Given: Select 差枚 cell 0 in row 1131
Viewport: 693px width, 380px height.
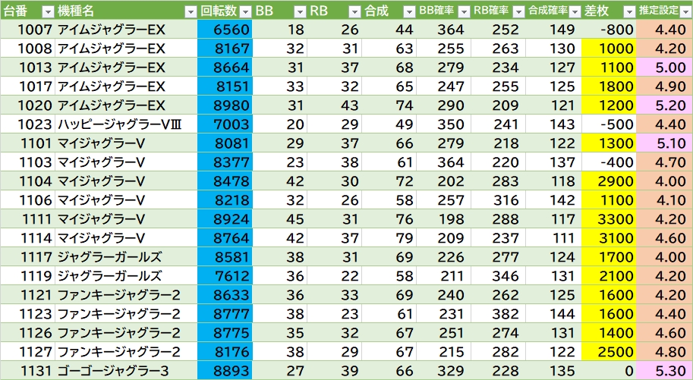Looking at the screenshot, I should pyautogui.click(x=609, y=371).
